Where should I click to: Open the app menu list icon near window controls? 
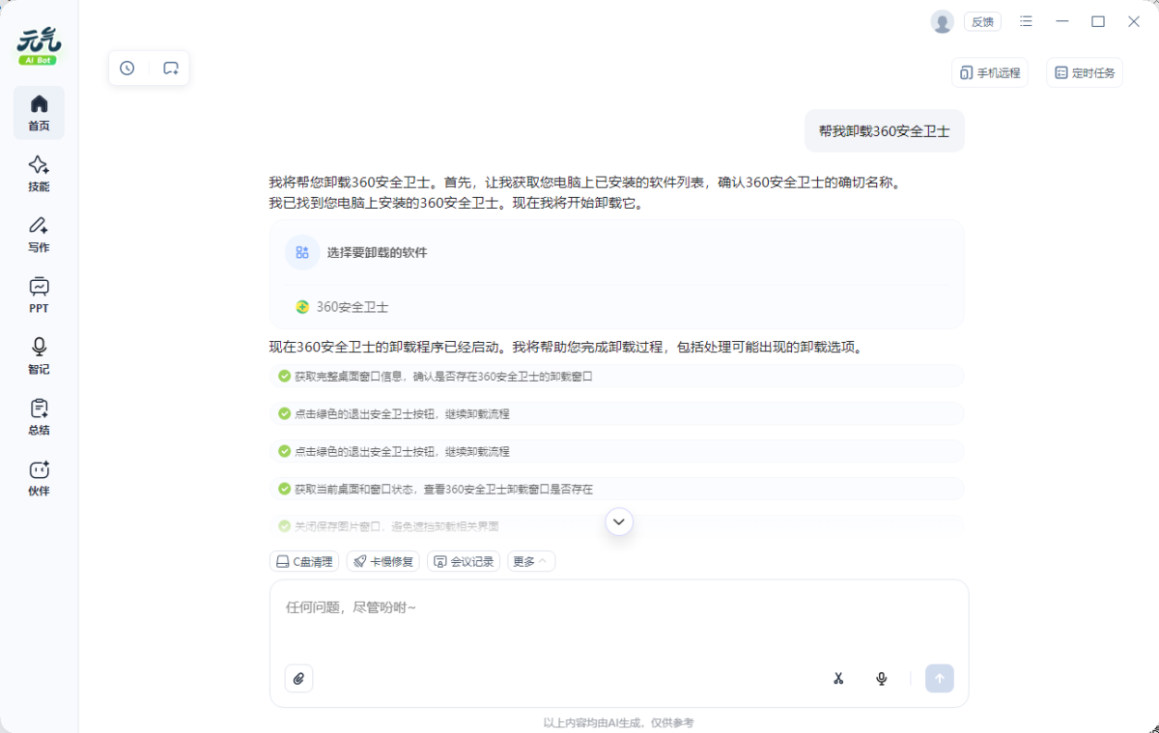click(x=1026, y=20)
